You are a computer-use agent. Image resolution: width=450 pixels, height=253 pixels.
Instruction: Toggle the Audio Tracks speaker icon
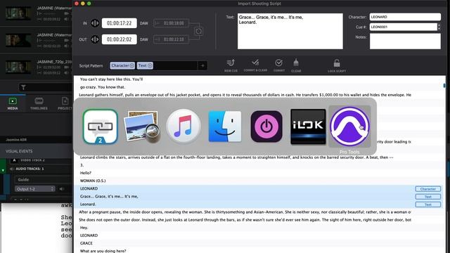pyautogui.click(x=12, y=169)
